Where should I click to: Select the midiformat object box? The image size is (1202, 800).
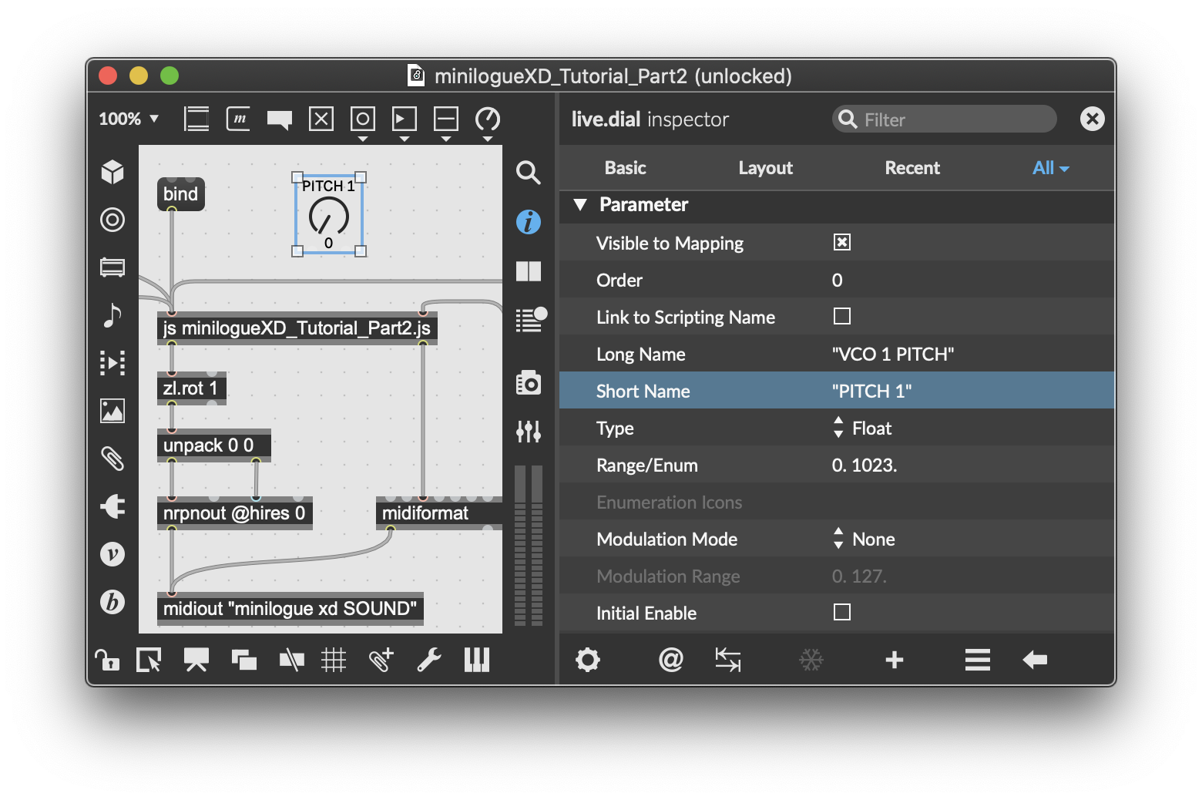point(439,513)
